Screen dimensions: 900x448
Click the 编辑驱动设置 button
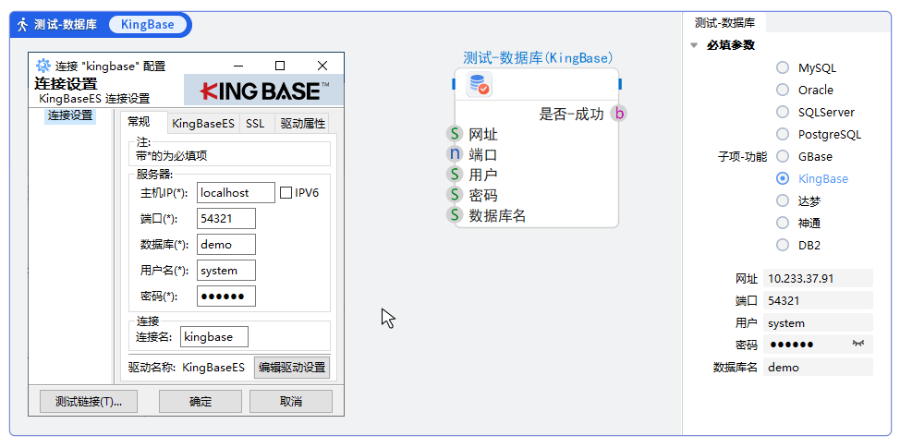[x=292, y=367]
